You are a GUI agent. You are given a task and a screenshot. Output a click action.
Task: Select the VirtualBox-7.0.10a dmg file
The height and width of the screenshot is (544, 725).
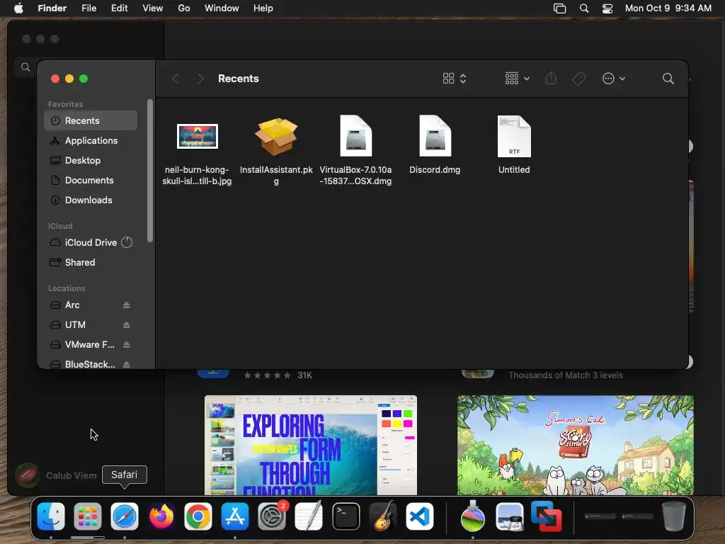355,136
